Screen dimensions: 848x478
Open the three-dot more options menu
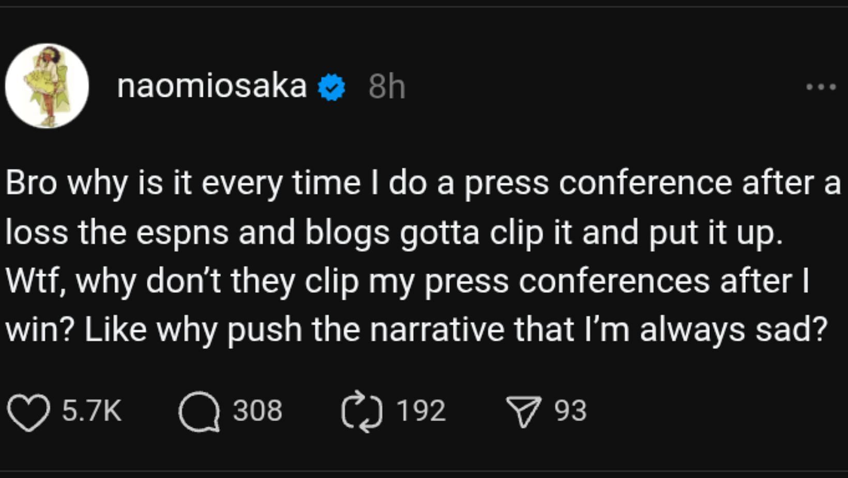click(821, 87)
